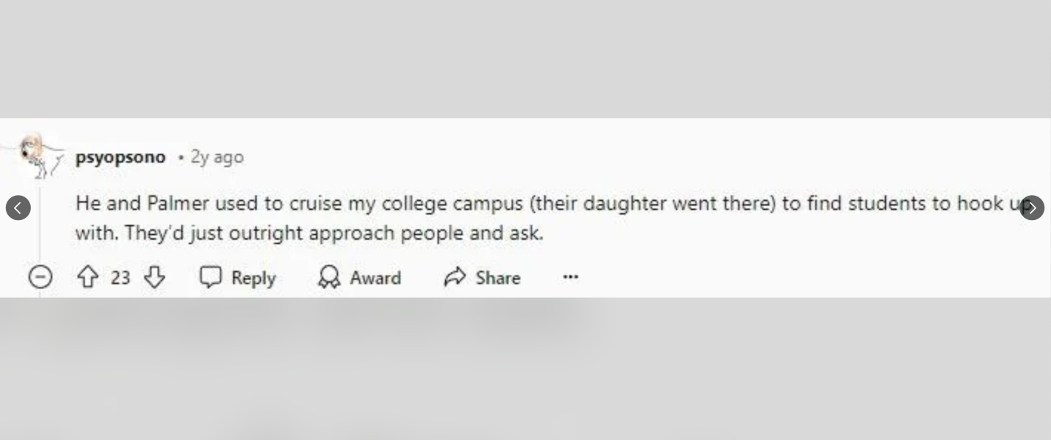Open psyopsono's user profile link
1051x440 pixels.
point(120,157)
